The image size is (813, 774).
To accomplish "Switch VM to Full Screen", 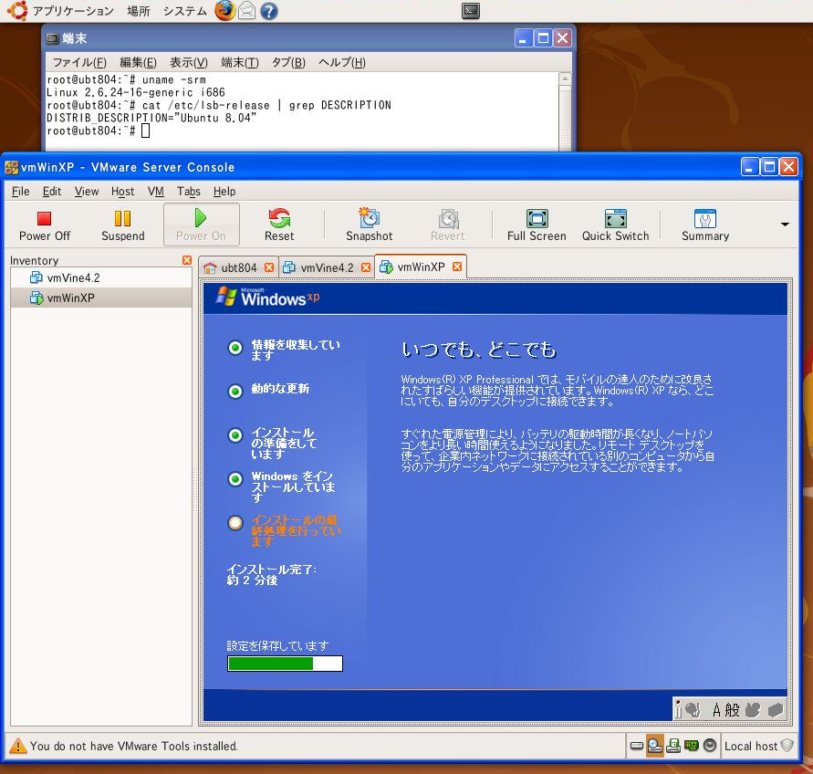I will (x=537, y=225).
